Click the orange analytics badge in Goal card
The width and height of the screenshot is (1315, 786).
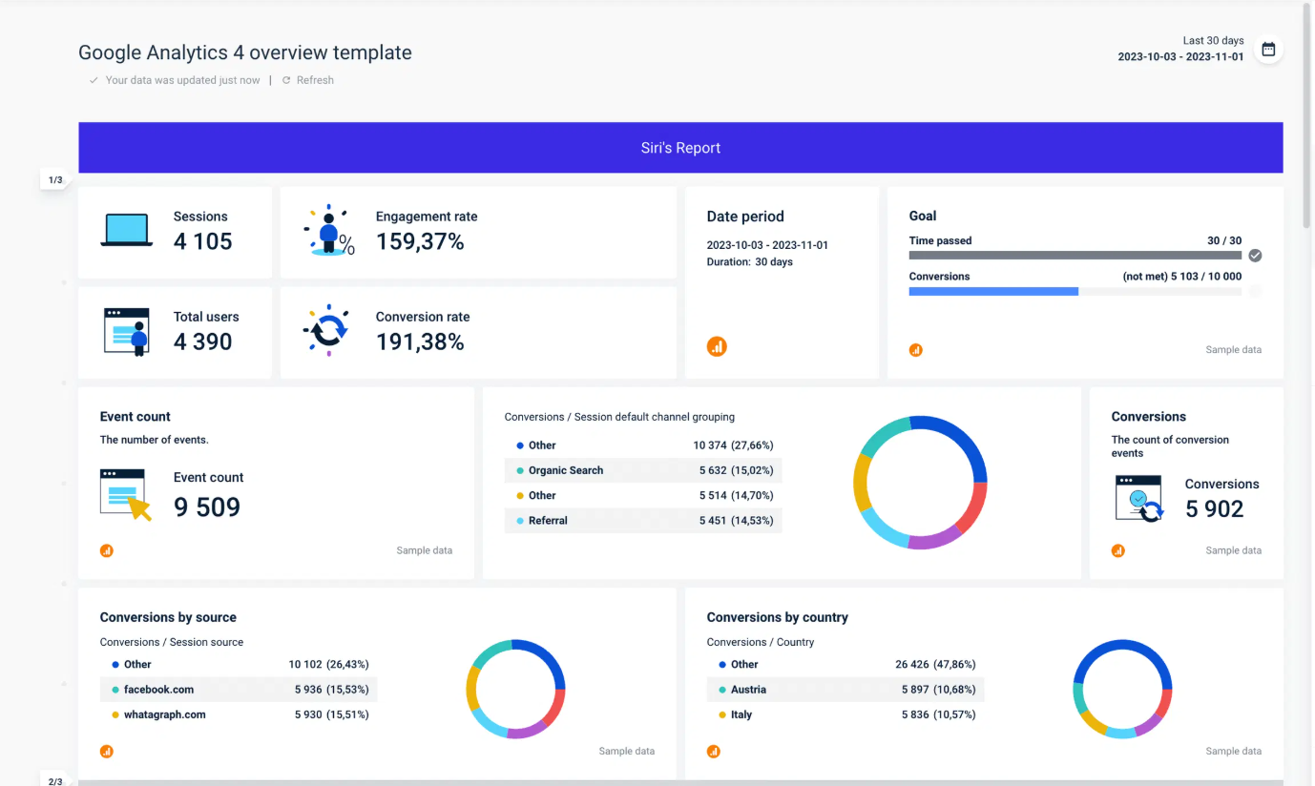[916, 350]
